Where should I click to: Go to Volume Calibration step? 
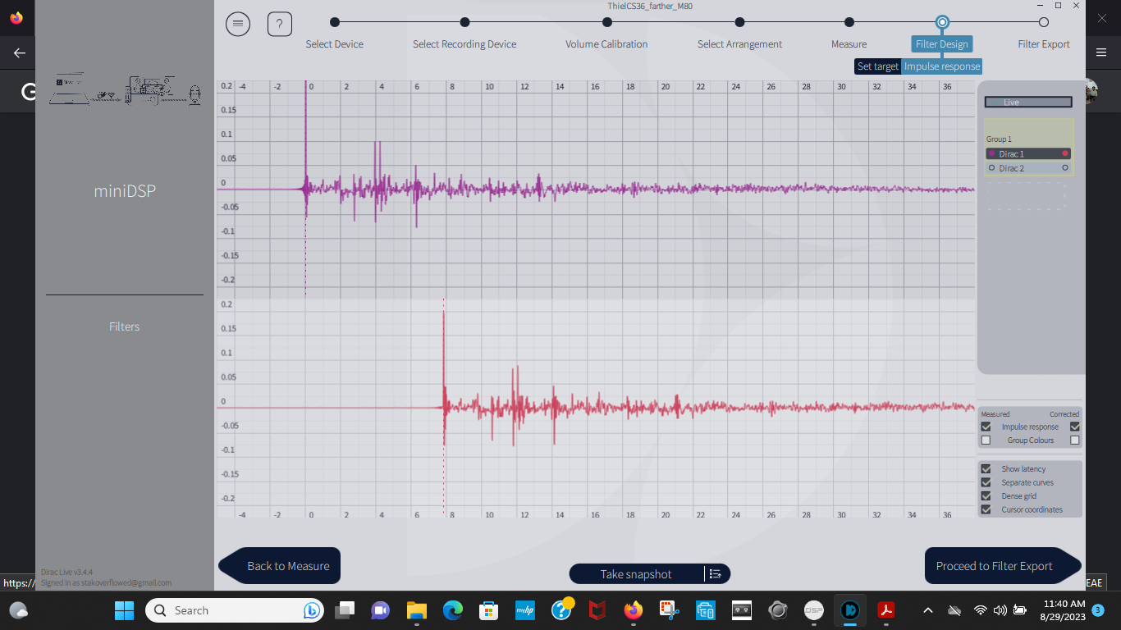606,44
